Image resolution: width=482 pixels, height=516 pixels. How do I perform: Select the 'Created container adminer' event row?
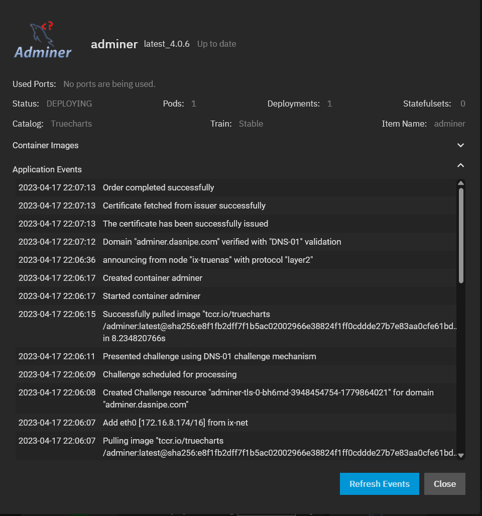click(x=153, y=278)
